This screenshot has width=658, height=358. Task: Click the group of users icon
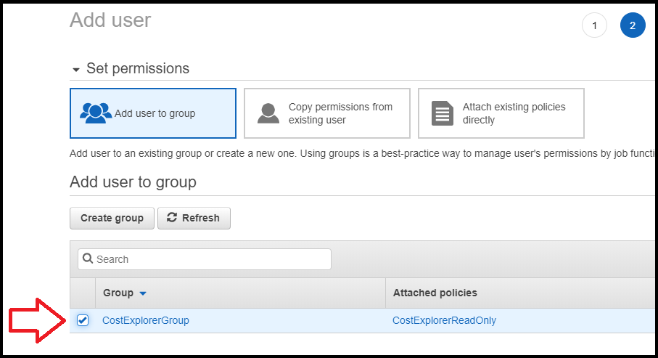96,113
